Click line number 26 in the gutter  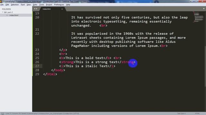(37, 62)
